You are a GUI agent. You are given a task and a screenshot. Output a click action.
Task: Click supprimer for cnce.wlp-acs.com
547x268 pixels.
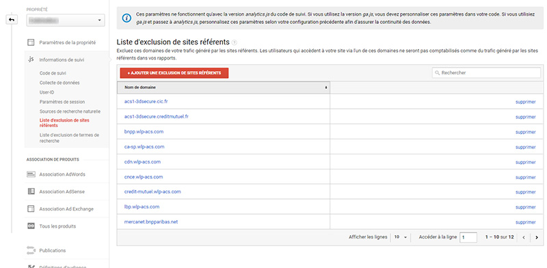tap(525, 177)
